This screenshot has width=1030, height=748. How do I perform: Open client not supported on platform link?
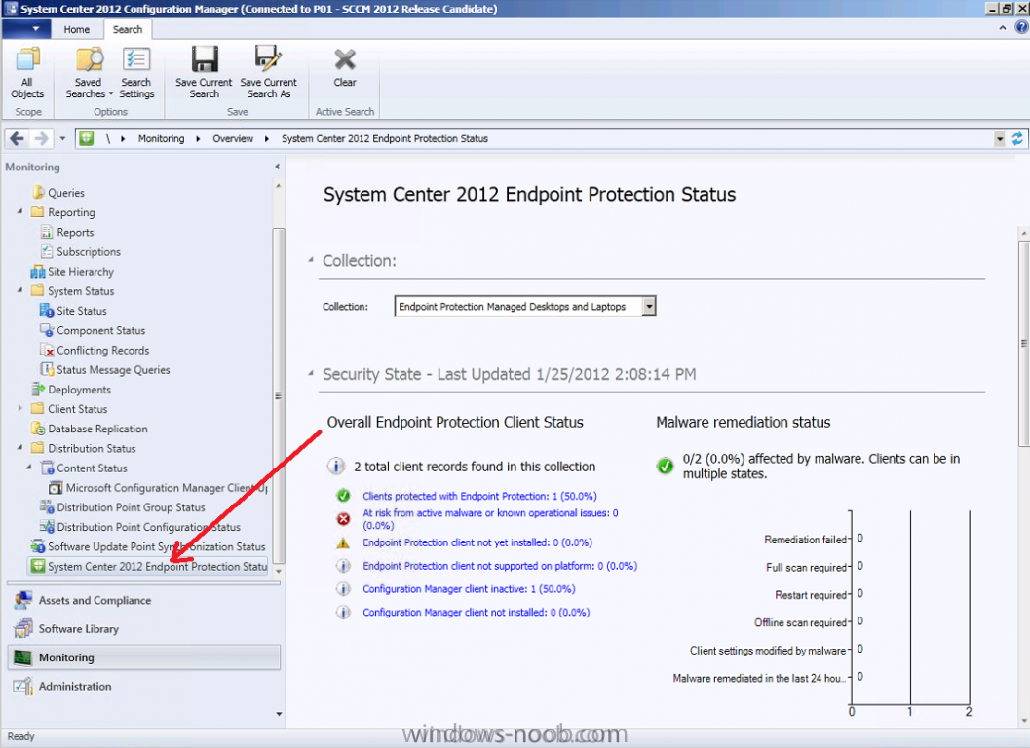point(500,566)
